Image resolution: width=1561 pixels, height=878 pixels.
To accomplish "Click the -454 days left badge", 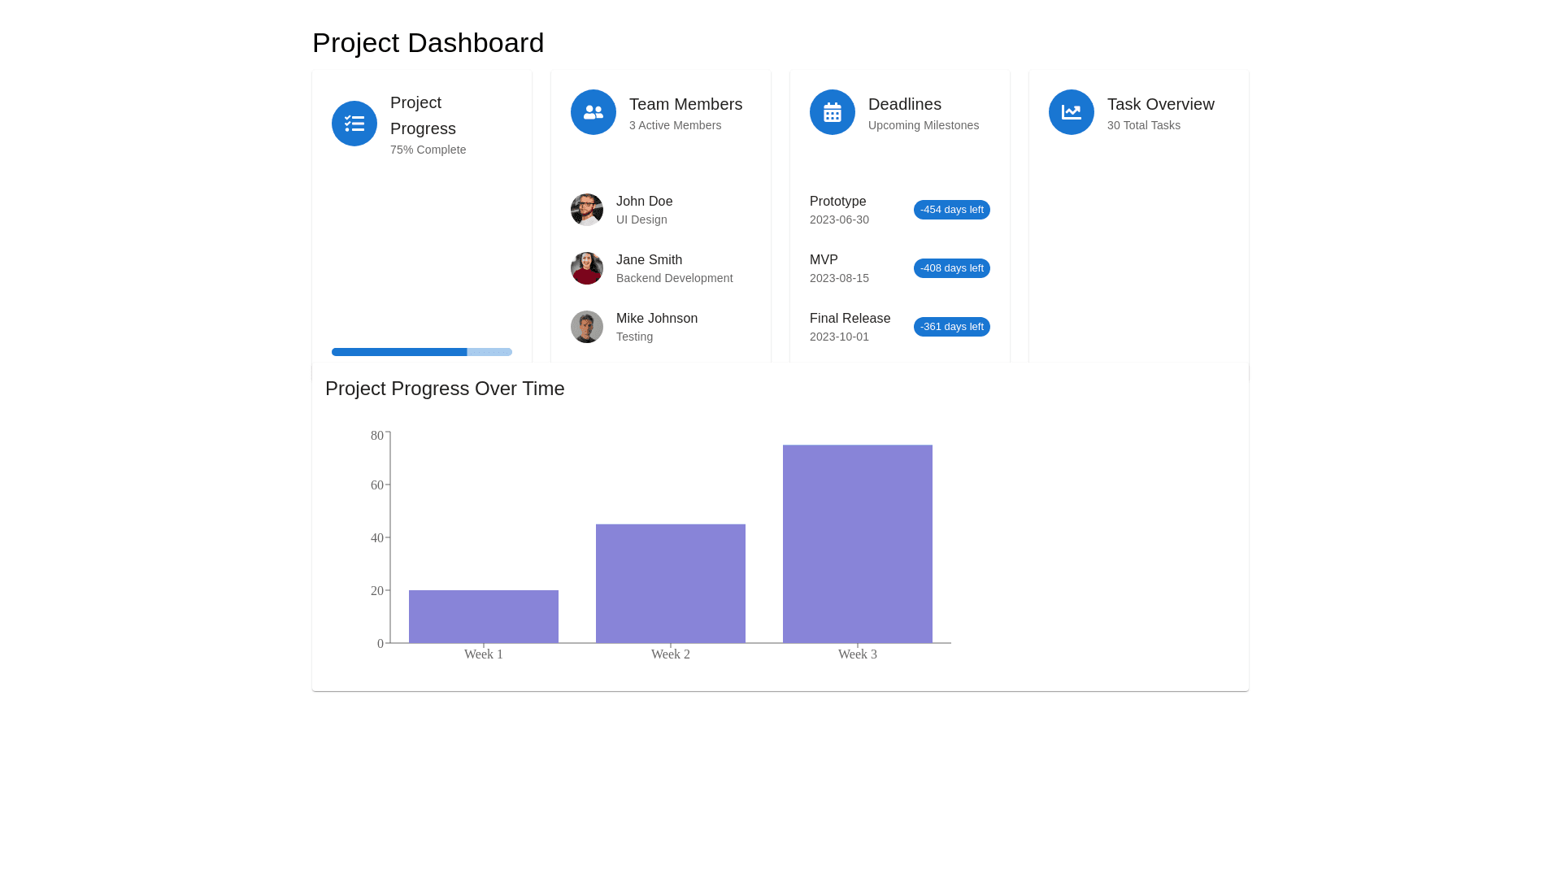I will [951, 210].
